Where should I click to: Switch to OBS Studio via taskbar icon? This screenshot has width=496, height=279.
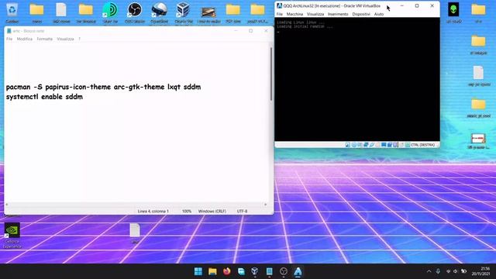(284, 271)
